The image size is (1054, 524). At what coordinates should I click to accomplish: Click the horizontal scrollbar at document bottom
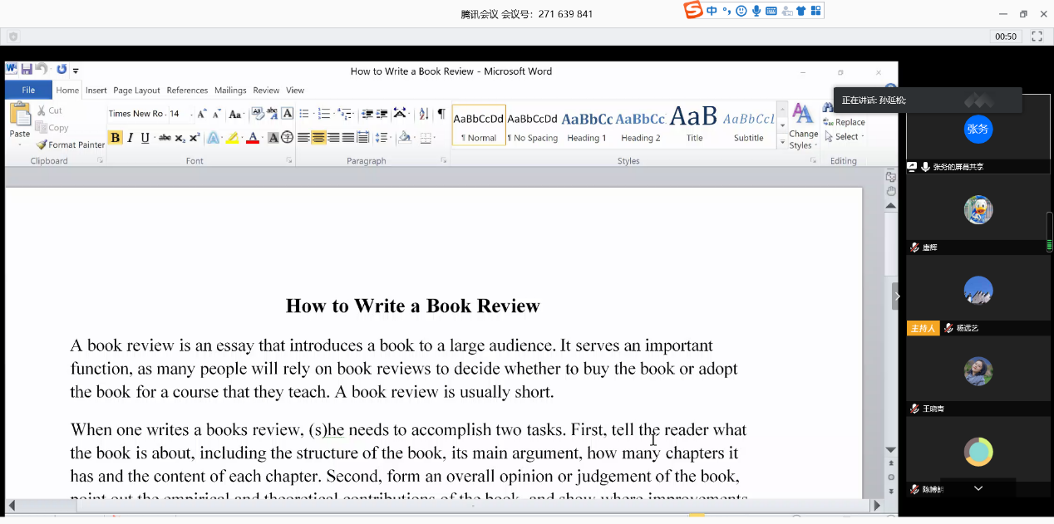pyautogui.click(x=441, y=506)
